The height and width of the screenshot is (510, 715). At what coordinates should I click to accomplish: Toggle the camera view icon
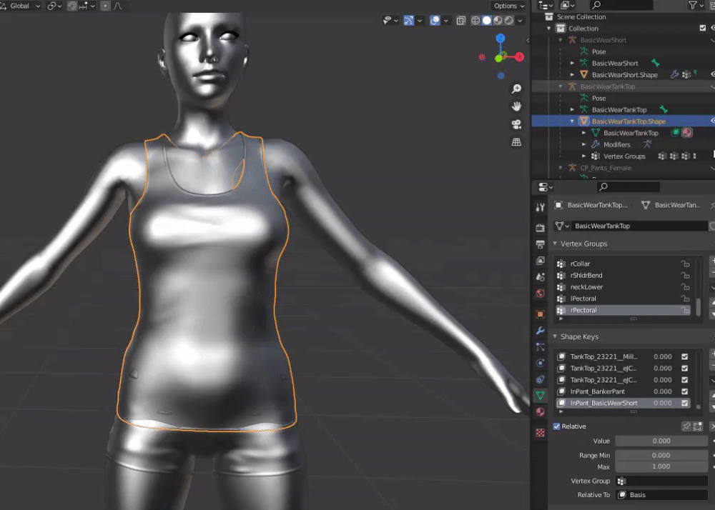pyautogui.click(x=516, y=124)
